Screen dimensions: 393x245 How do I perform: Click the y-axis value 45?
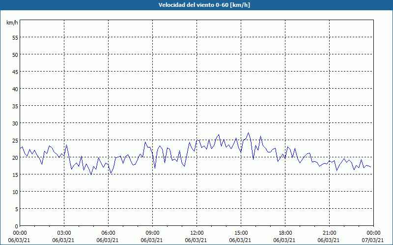tap(15, 72)
